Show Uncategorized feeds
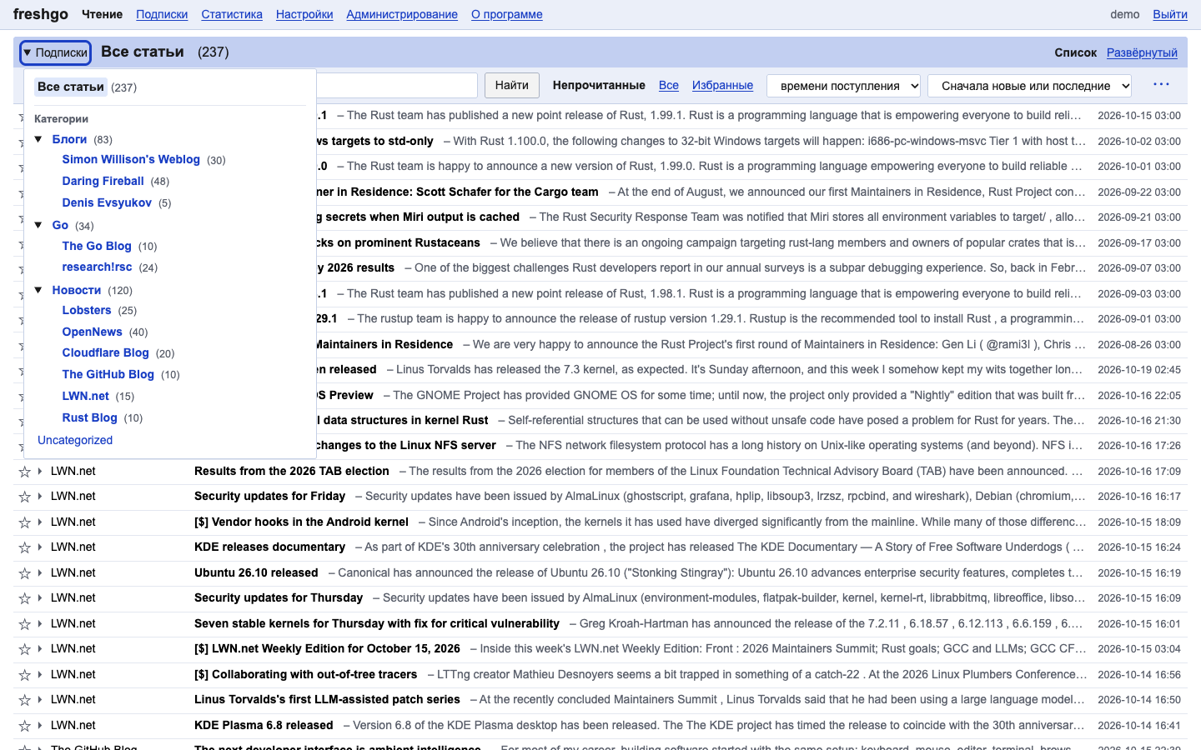The height and width of the screenshot is (750, 1201). tap(75, 440)
